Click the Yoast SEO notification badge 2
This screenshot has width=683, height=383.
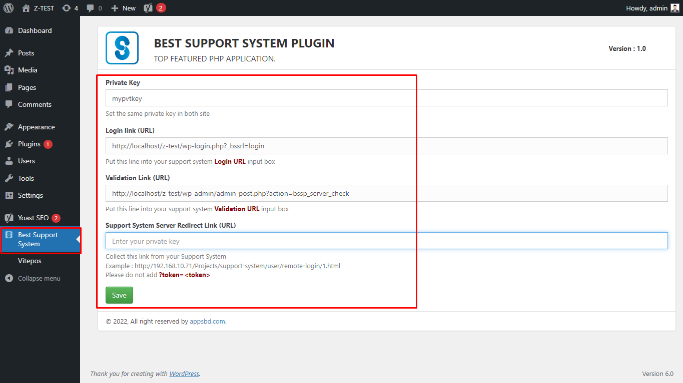click(x=56, y=218)
